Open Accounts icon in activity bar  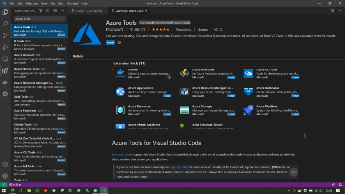(5, 164)
